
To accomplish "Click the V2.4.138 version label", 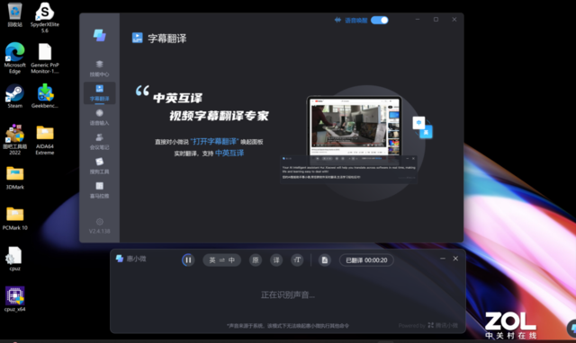I will tap(99, 232).
